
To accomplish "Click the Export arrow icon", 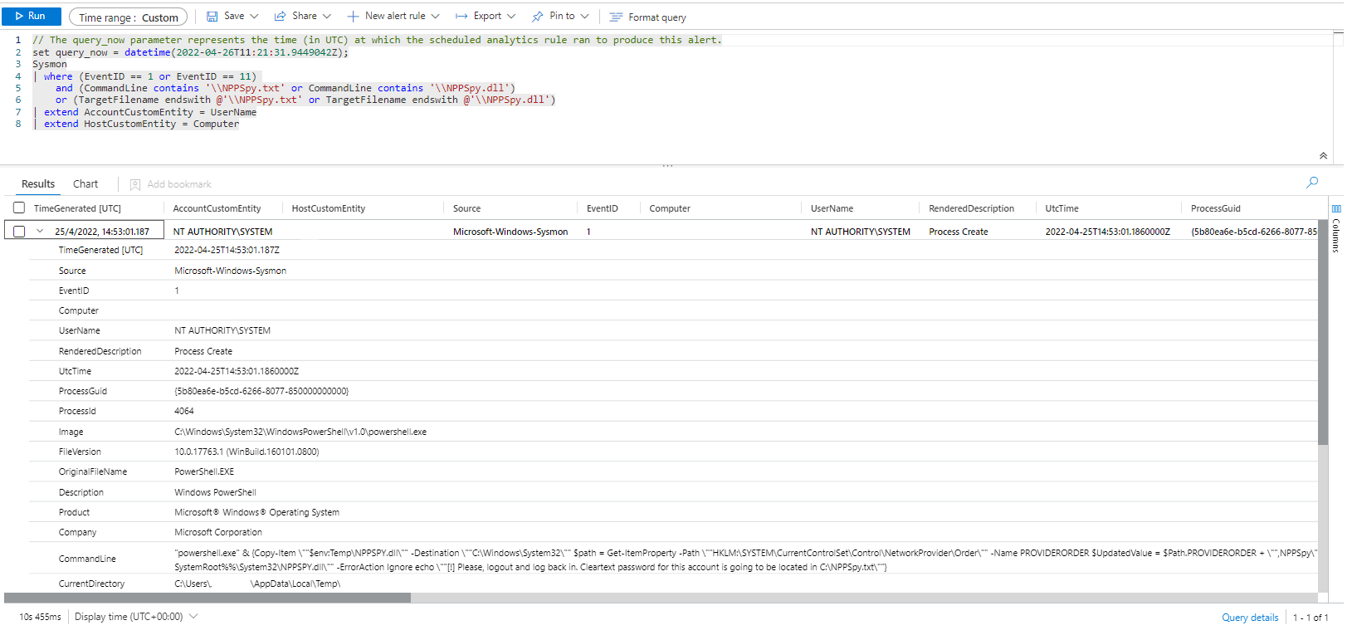I will 461,17.
